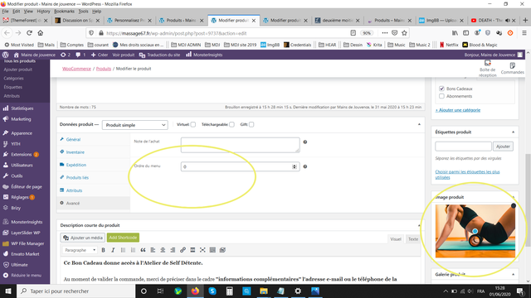Insert numbered list in editor toolbar
The height and width of the screenshot is (298, 531).
tap(133, 250)
